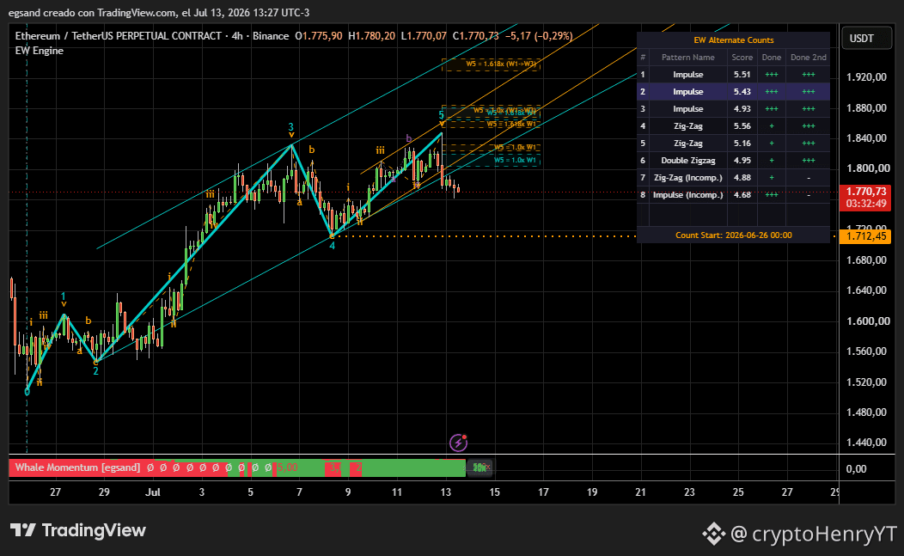The height and width of the screenshot is (556, 904).
Task: Click date axis label 11
Action: pyautogui.click(x=397, y=492)
